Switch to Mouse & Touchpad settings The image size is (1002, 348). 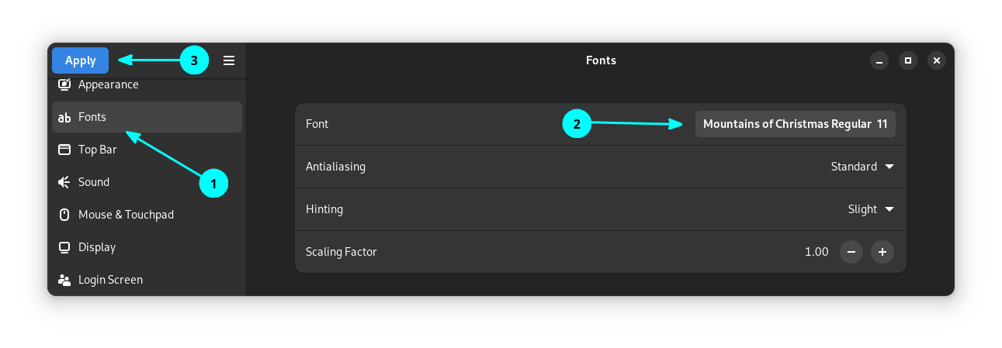point(126,215)
